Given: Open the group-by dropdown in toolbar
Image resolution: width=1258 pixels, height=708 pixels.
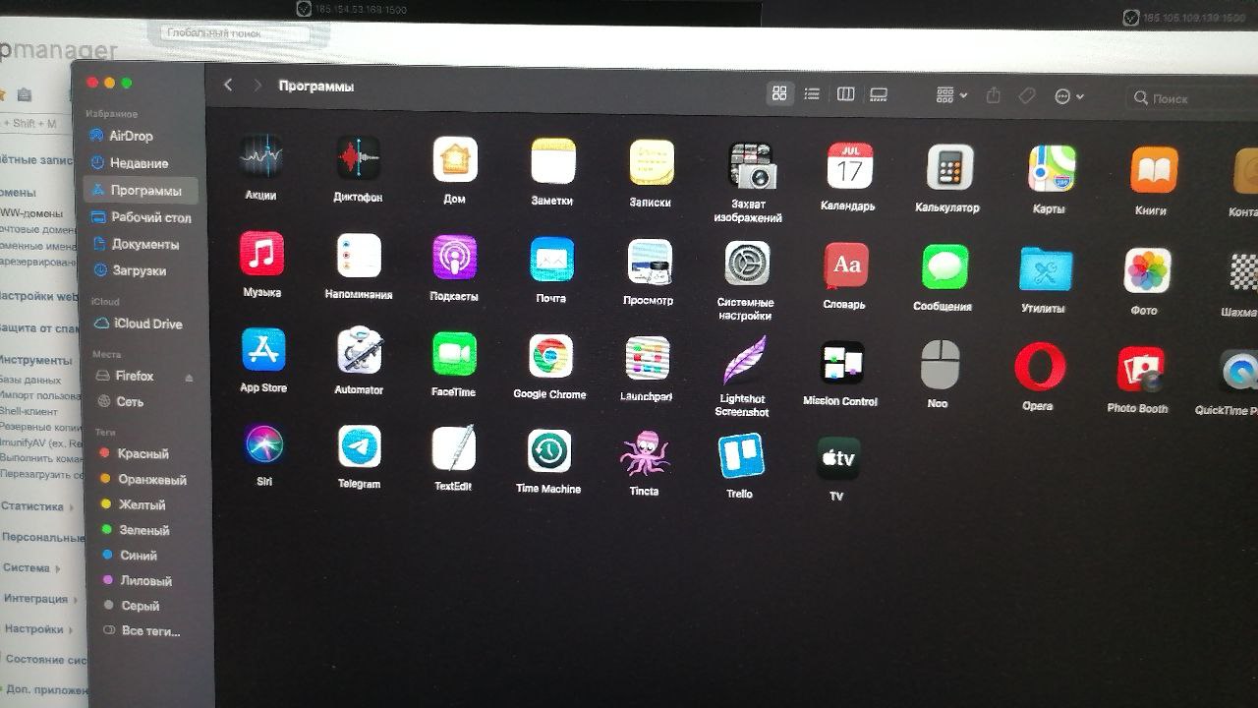Looking at the screenshot, I should tap(951, 95).
